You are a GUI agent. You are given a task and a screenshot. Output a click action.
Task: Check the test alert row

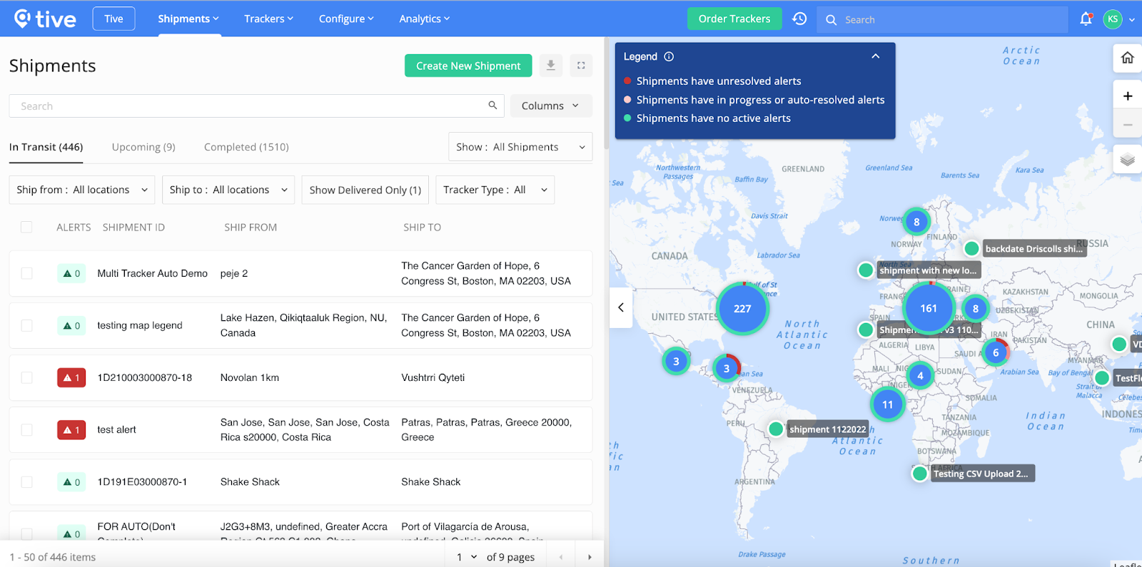26,429
